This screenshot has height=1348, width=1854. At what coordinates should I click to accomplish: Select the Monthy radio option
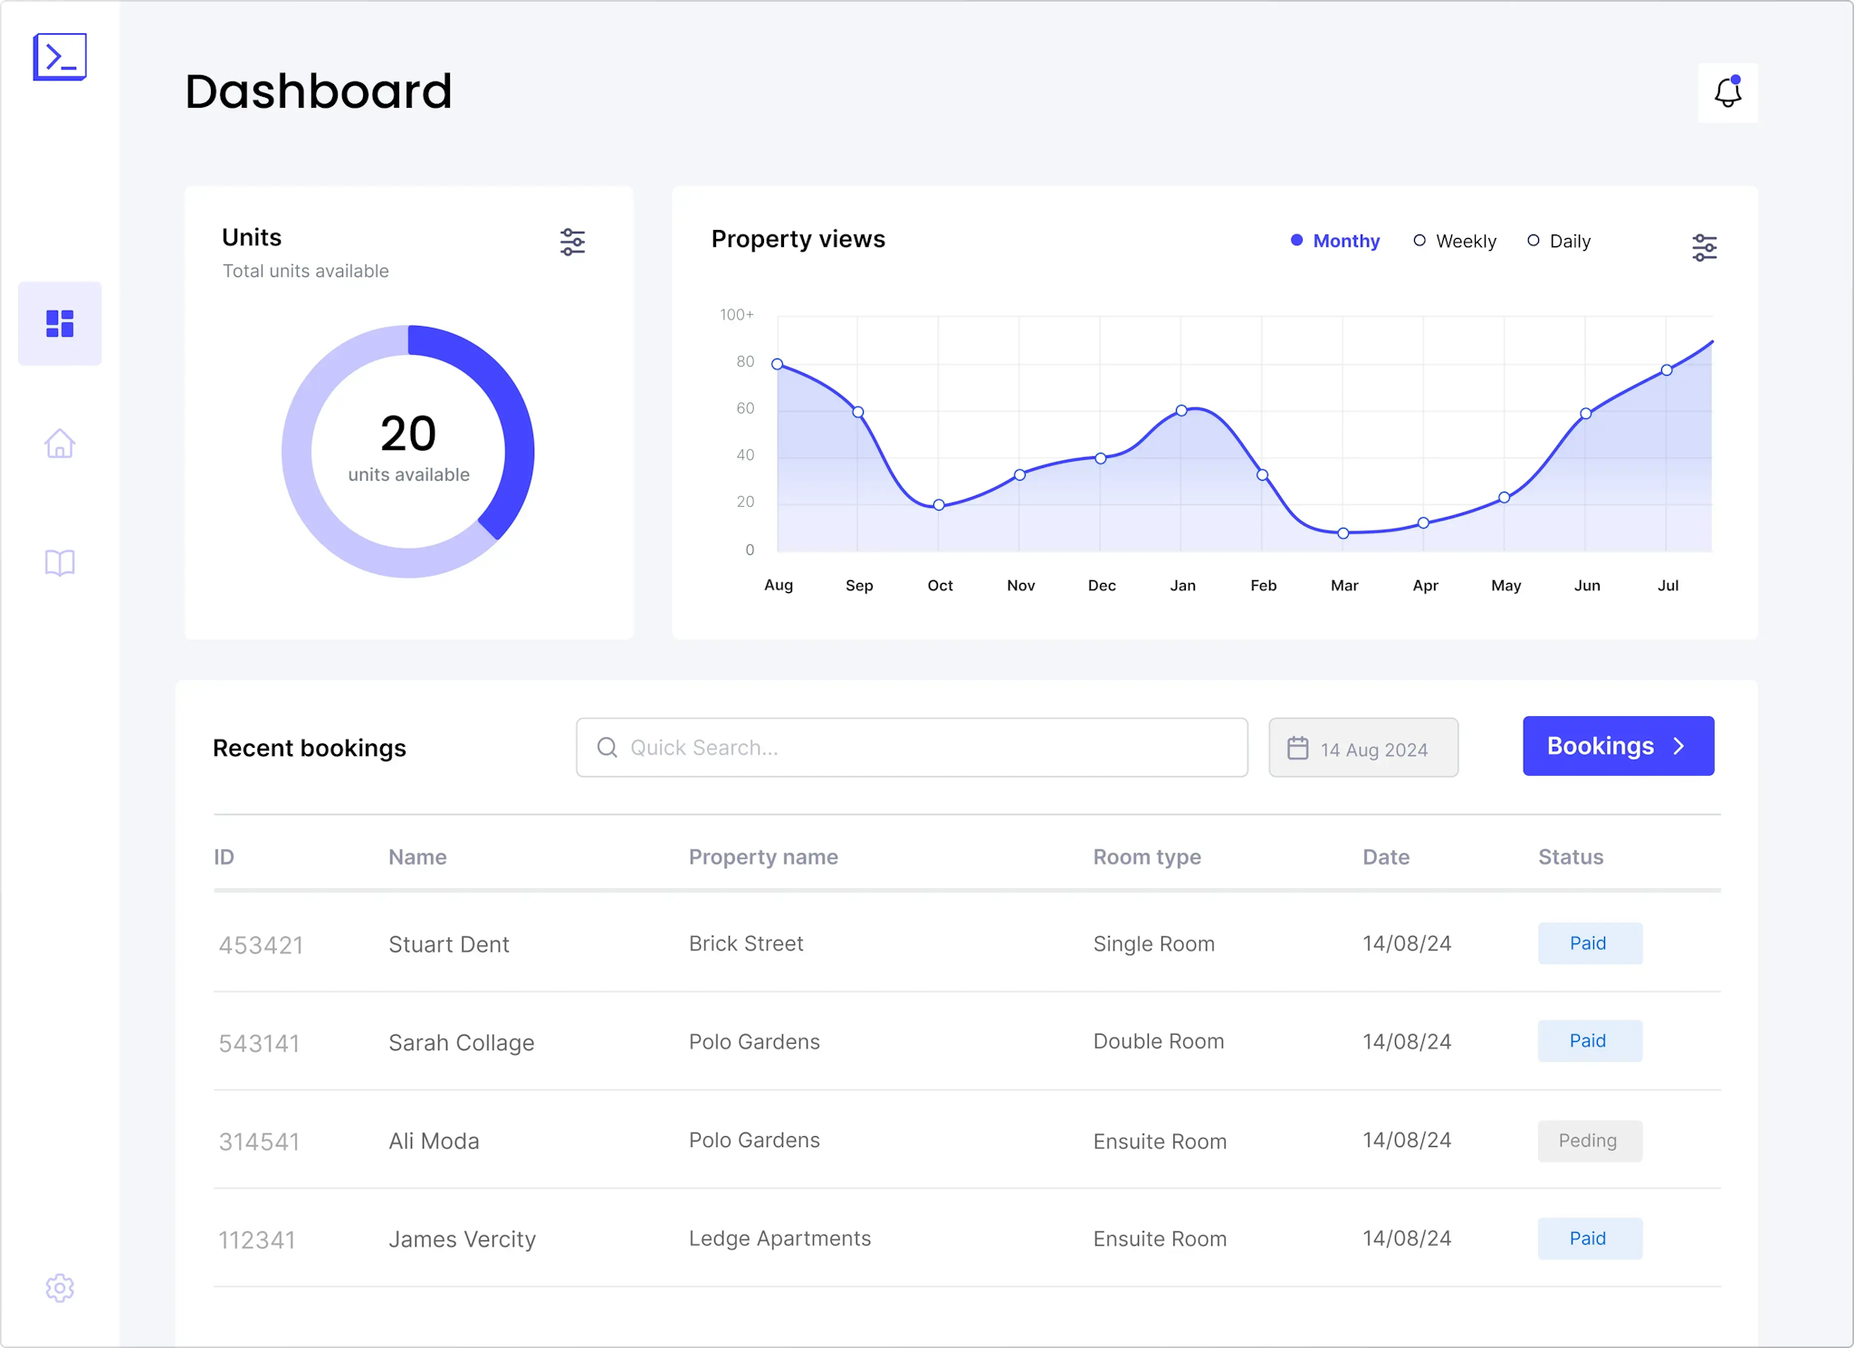1335,241
